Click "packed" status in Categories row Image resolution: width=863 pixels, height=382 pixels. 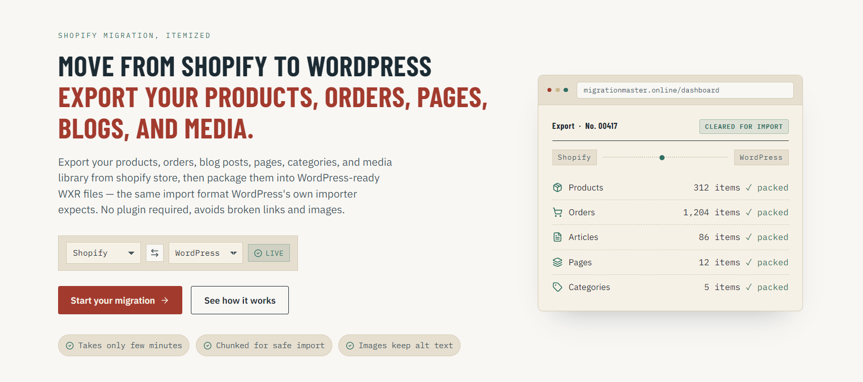(773, 287)
